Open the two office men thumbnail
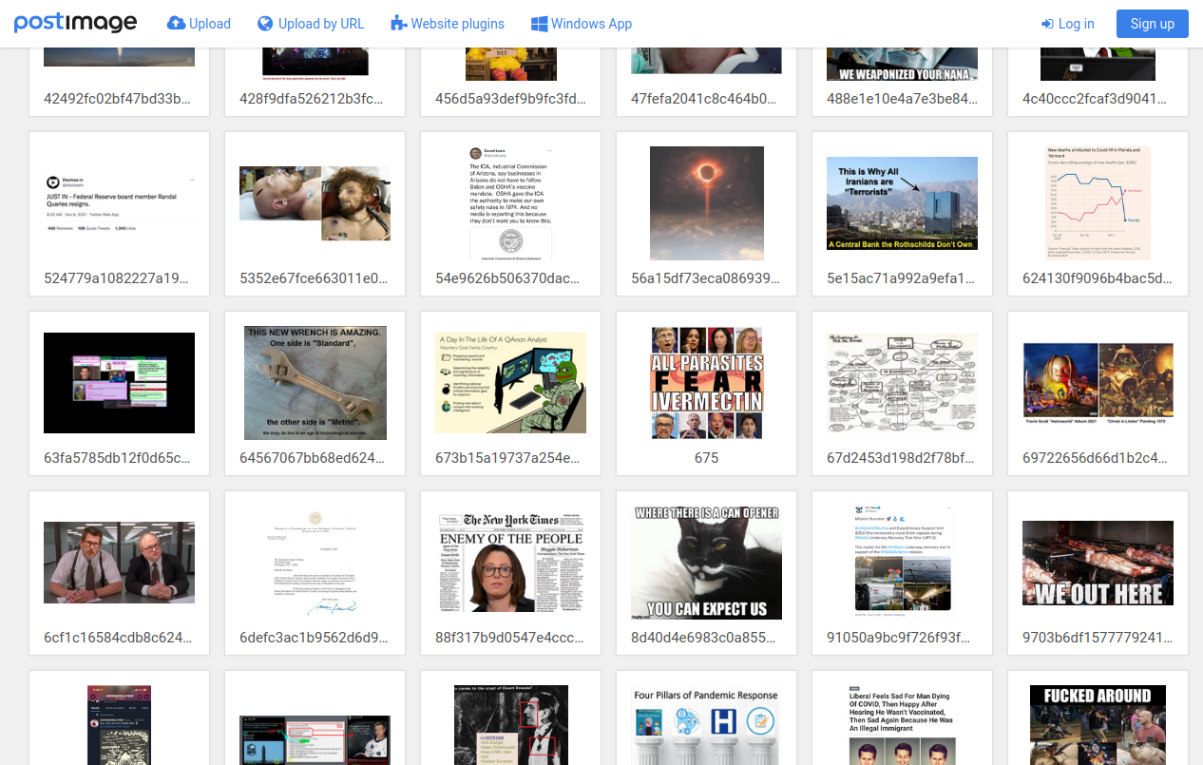Image resolution: width=1203 pixels, height=765 pixels. click(x=119, y=563)
